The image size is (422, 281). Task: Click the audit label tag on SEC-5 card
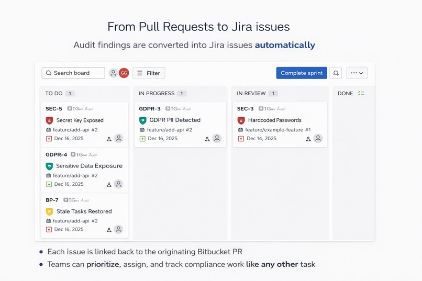point(80,109)
